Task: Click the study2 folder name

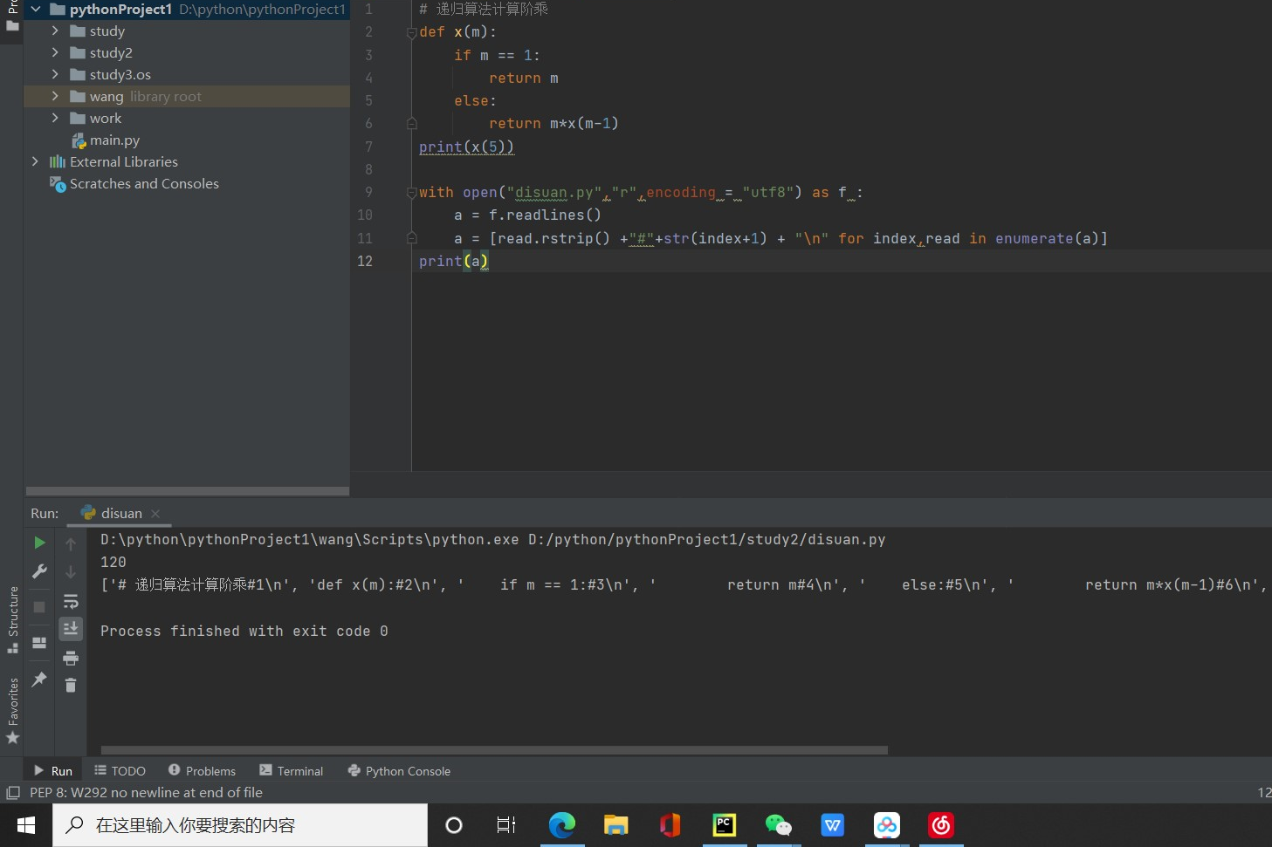Action: 111,53
